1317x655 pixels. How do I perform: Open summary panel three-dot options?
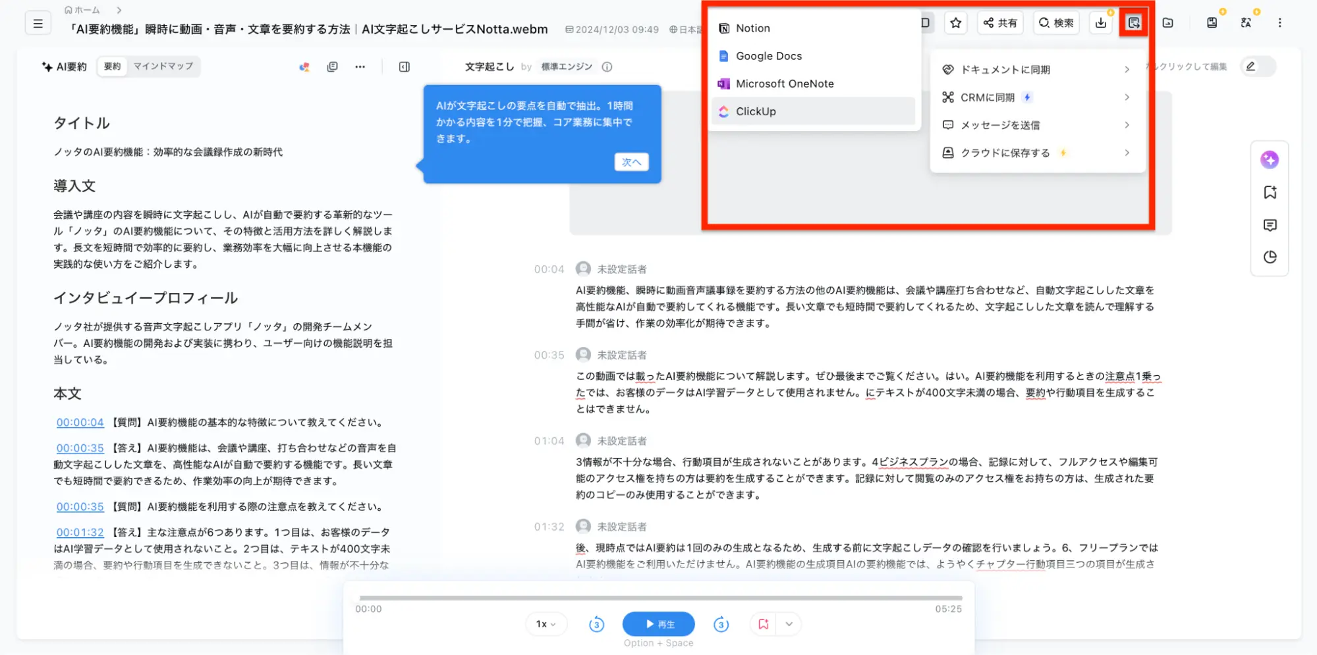360,66
